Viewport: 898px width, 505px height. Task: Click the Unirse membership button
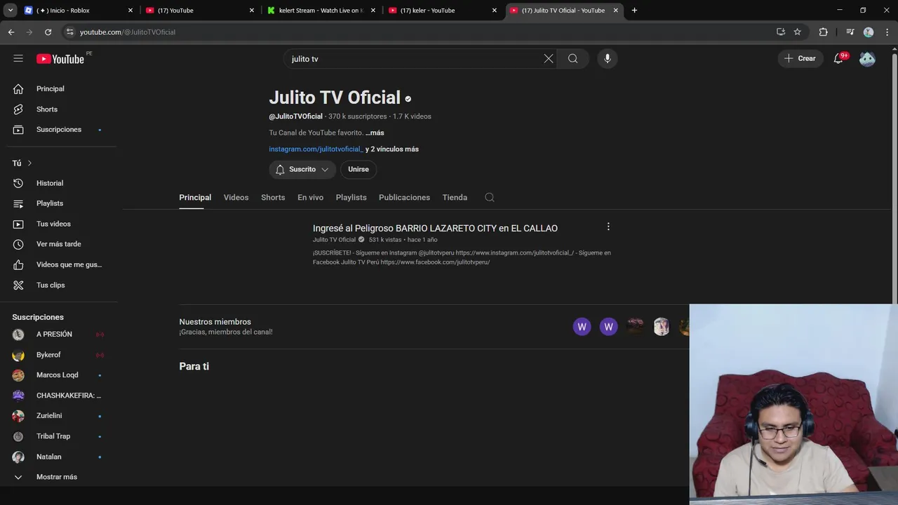pos(358,169)
